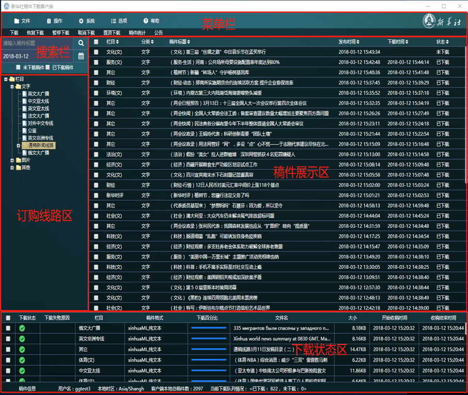Click the 操作 clipboard icon

(x=49, y=21)
